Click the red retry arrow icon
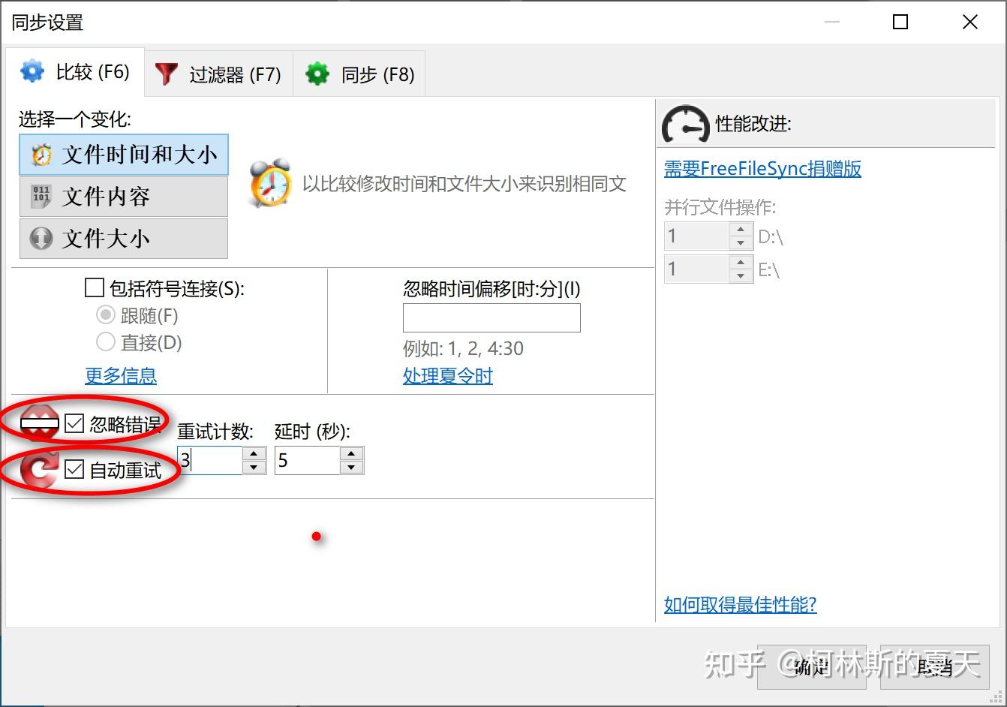This screenshot has width=1007, height=707. pyautogui.click(x=40, y=470)
